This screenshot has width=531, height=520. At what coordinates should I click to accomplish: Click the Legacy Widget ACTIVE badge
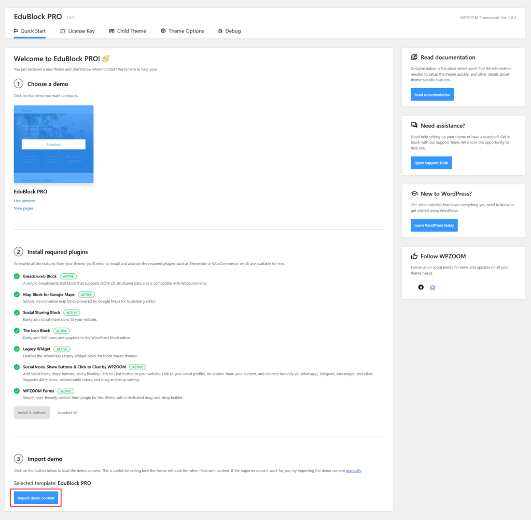(62, 349)
